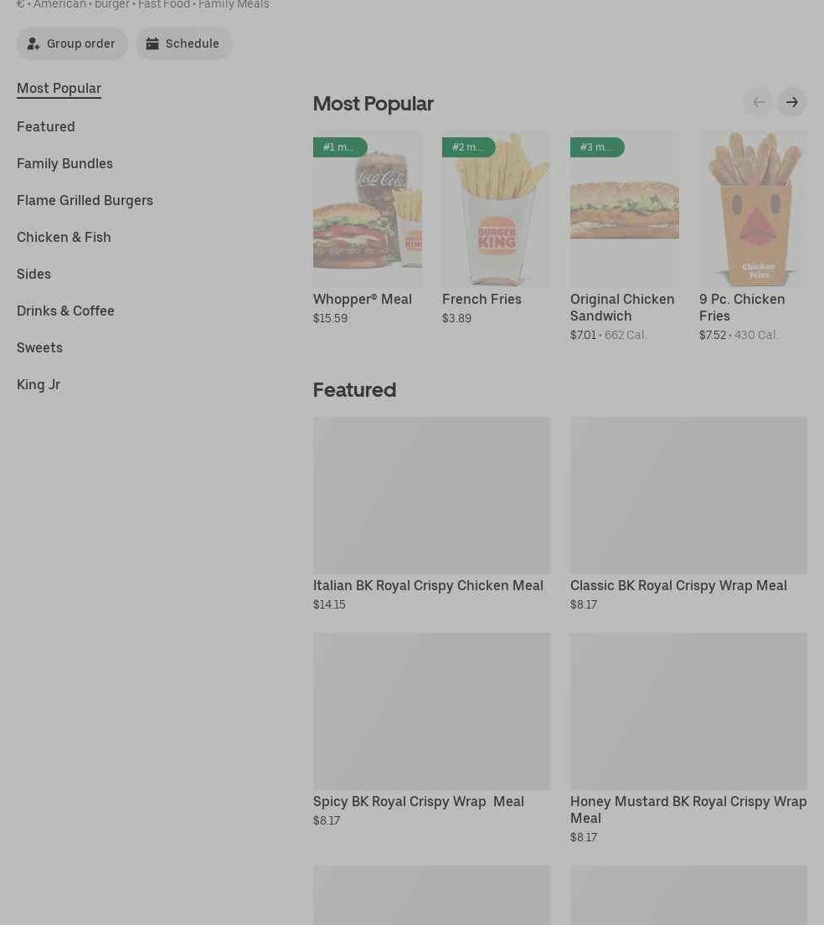Go to the Sweets section
This screenshot has height=925, width=824.
click(39, 348)
